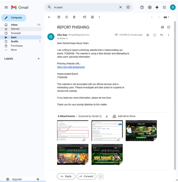Click the 4:06 PM timestamp
The width and height of the screenshot is (178, 182).
click(x=131, y=35)
